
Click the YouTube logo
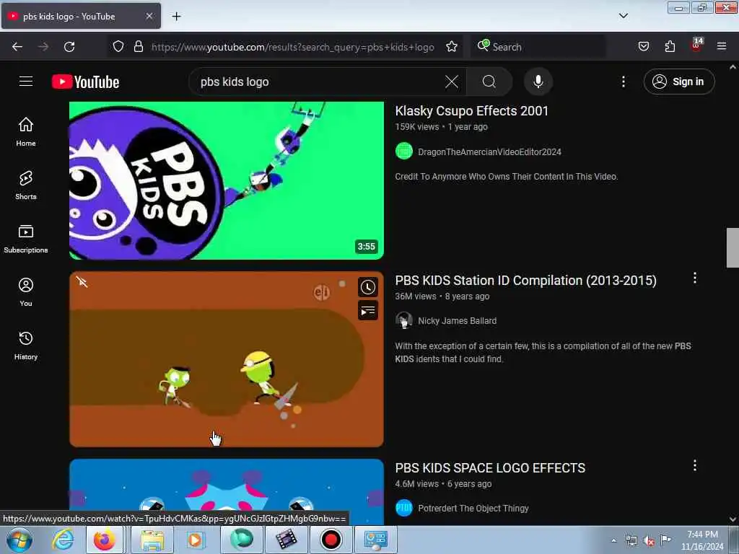(x=85, y=82)
